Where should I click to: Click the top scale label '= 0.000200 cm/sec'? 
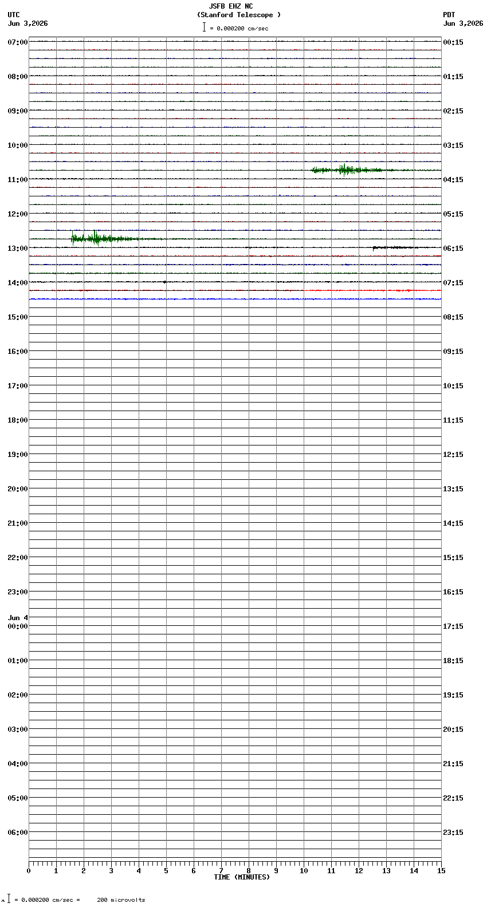(239, 28)
